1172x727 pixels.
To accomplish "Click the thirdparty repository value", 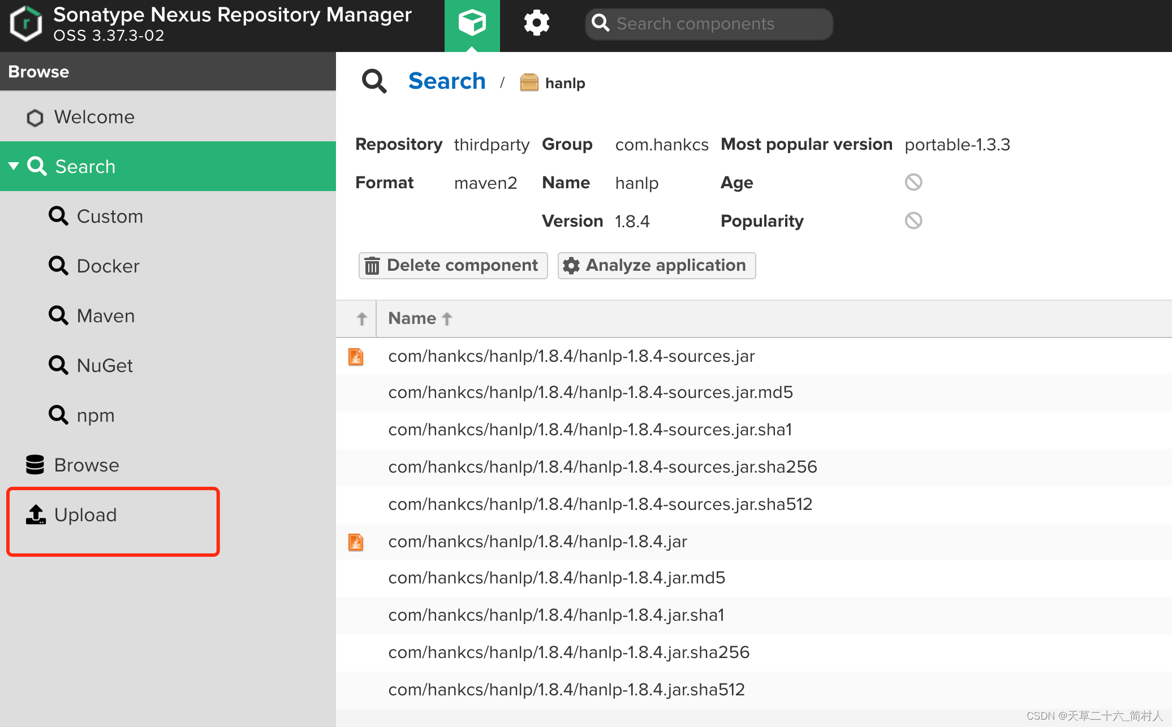I will click(x=492, y=145).
